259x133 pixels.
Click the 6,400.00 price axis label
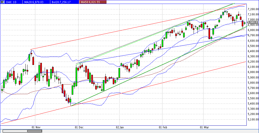(253, 51)
